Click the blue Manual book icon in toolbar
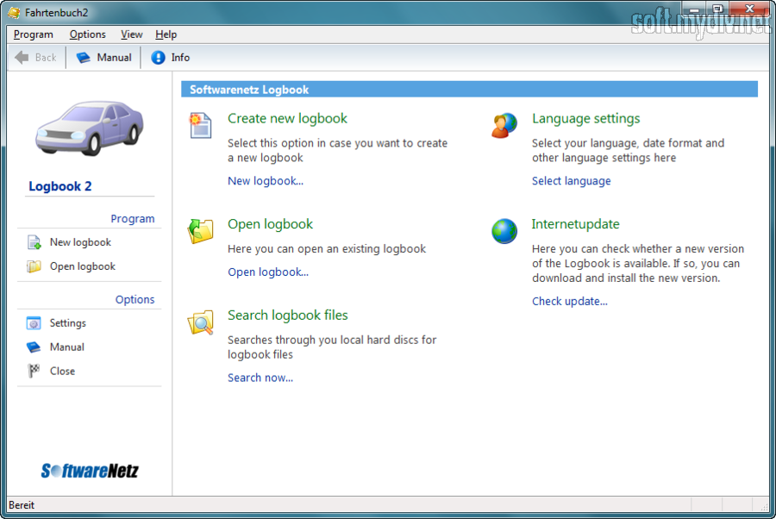 point(83,58)
